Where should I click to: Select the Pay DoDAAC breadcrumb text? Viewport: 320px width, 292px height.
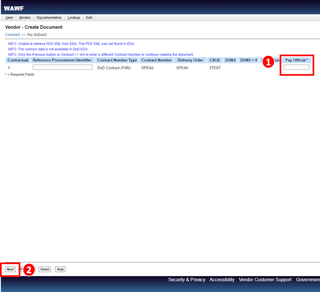37,35
